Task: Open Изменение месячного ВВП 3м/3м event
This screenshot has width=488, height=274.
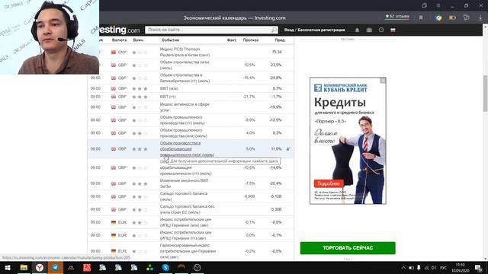Action: click(185, 183)
